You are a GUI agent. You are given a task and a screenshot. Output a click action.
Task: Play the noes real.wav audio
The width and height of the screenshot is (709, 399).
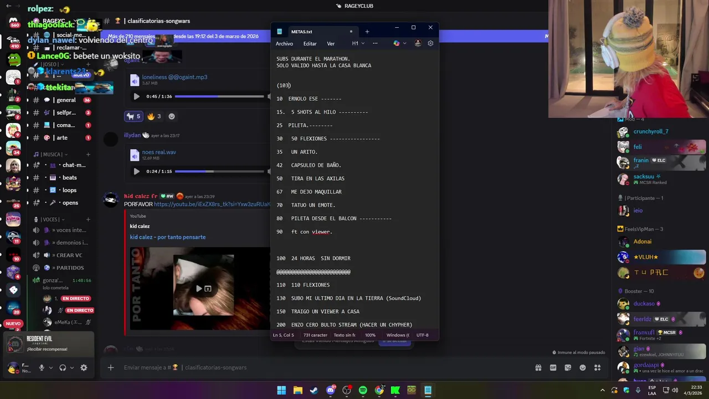[136, 171]
